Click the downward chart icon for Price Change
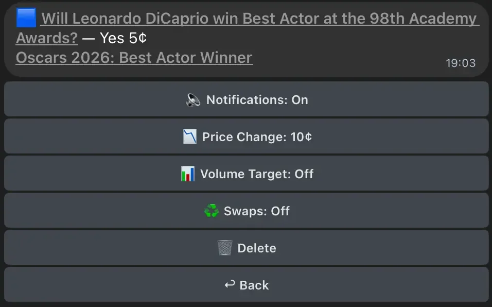 pos(190,137)
